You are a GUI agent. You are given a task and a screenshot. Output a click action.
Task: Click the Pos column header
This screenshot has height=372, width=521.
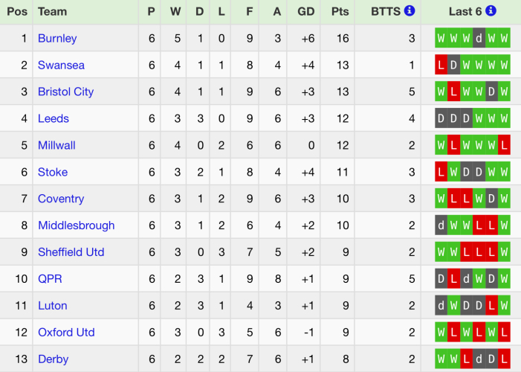click(17, 11)
